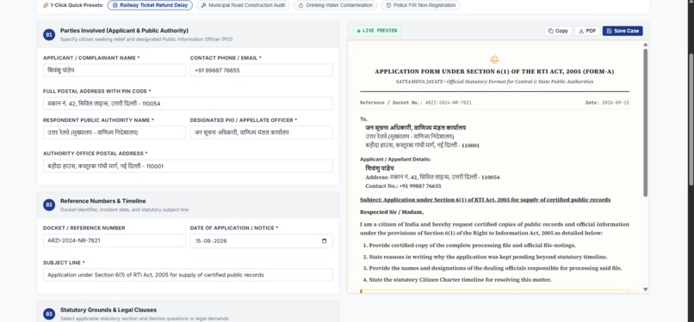This screenshot has width=694, height=322.
Task: Click 'Applicant / Appellant Details:' label in preview
Action: pyautogui.click(x=395, y=159)
